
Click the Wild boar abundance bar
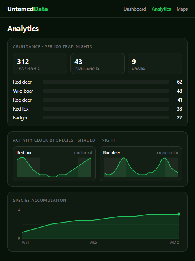[106, 91]
